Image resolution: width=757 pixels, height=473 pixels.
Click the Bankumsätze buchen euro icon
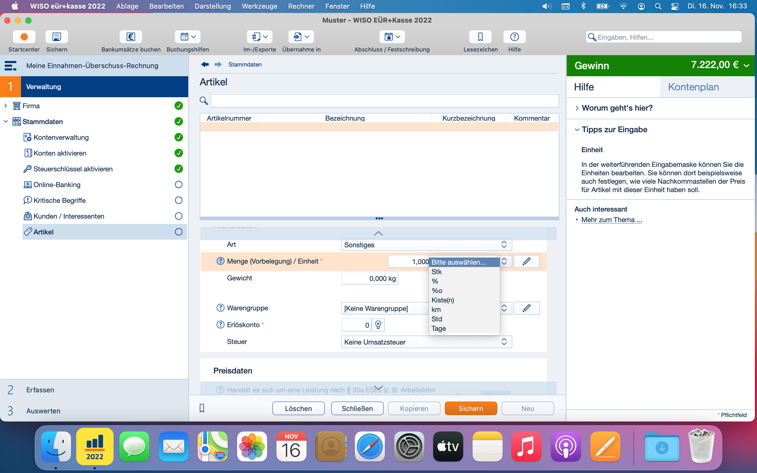(131, 37)
